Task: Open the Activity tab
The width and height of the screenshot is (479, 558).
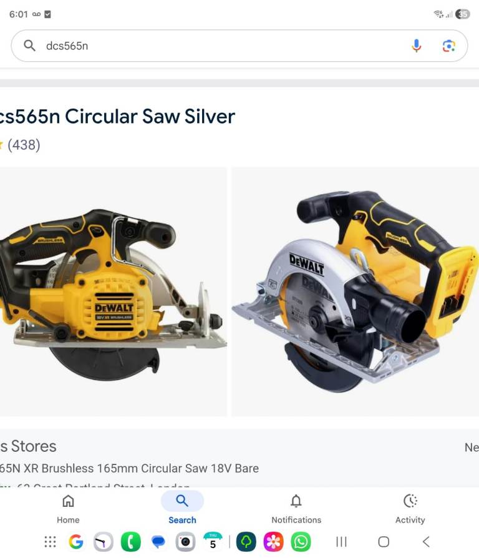Action: tap(410, 509)
